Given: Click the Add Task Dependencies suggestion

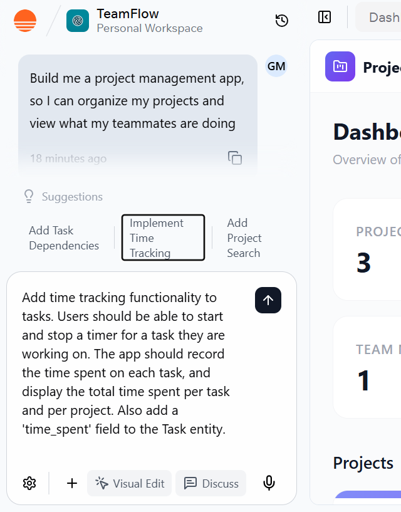Looking at the screenshot, I should coord(63,238).
